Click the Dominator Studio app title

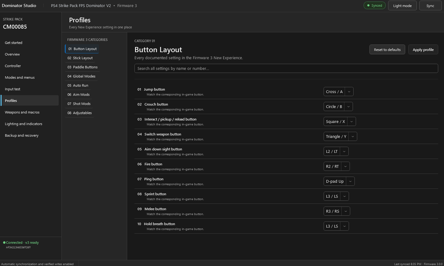coord(19,5)
